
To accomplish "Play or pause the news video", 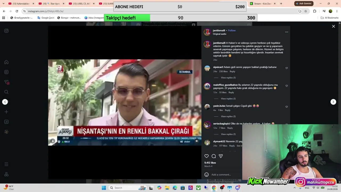I will 125,102.
